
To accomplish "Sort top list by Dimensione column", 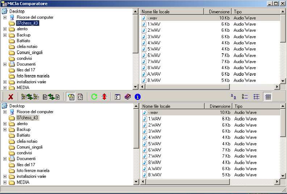I will (x=219, y=12).
